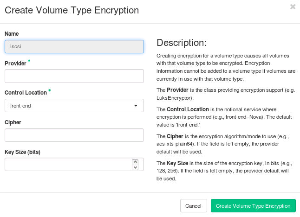Click the Name field containing iscsi

[74, 46]
